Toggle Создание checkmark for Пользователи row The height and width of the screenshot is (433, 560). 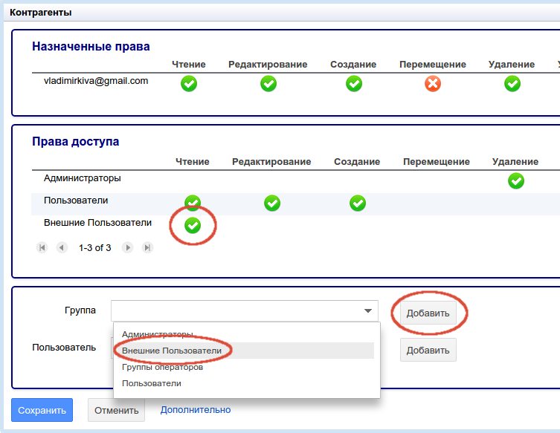[x=358, y=203]
